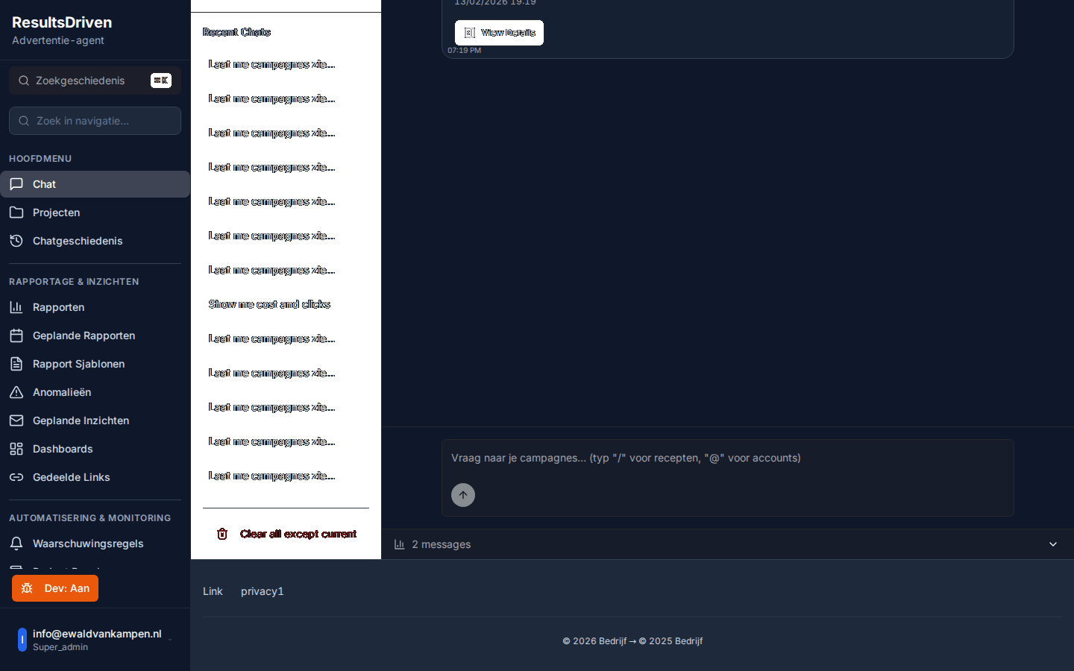Open the Show me cost and clicks chat
Image resolution: width=1074 pixels, height=671 pixels.
tap(269, 304)
